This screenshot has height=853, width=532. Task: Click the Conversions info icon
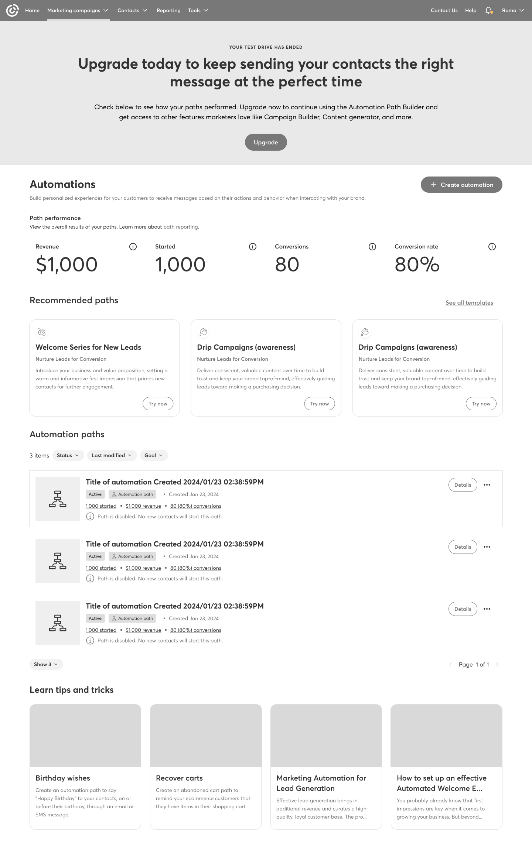372,247
